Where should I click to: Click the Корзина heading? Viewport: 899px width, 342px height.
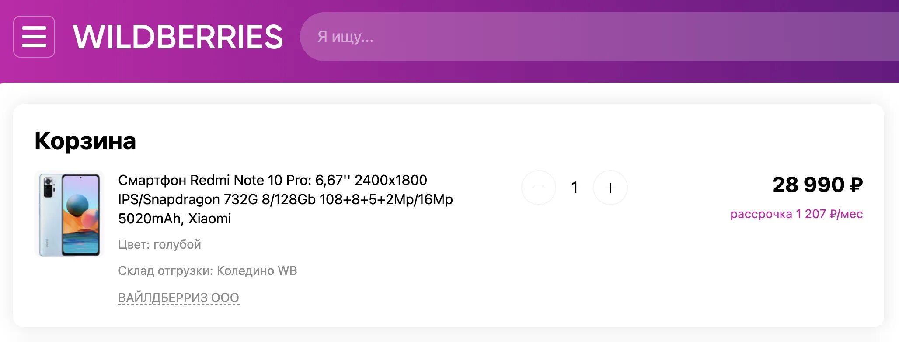pos(85,141)
